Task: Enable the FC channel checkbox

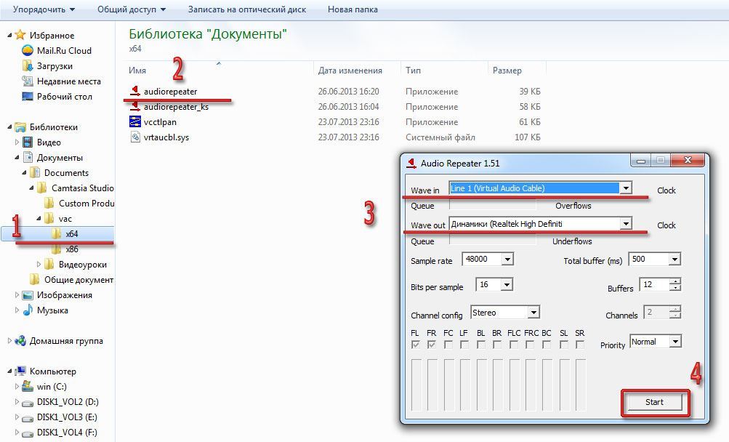Action: [448, 345]
